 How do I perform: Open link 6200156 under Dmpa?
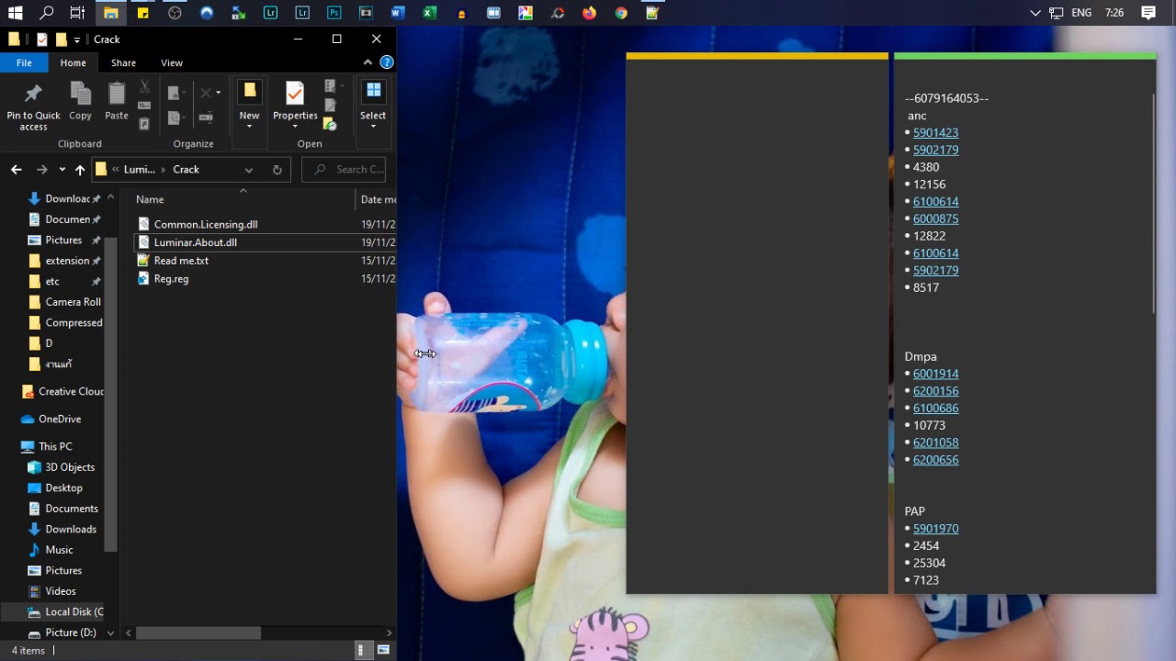pyautogui.click(x=935, y=391)
